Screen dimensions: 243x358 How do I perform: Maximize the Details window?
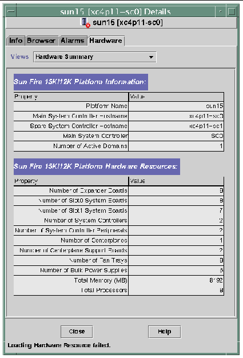[232, 11]
